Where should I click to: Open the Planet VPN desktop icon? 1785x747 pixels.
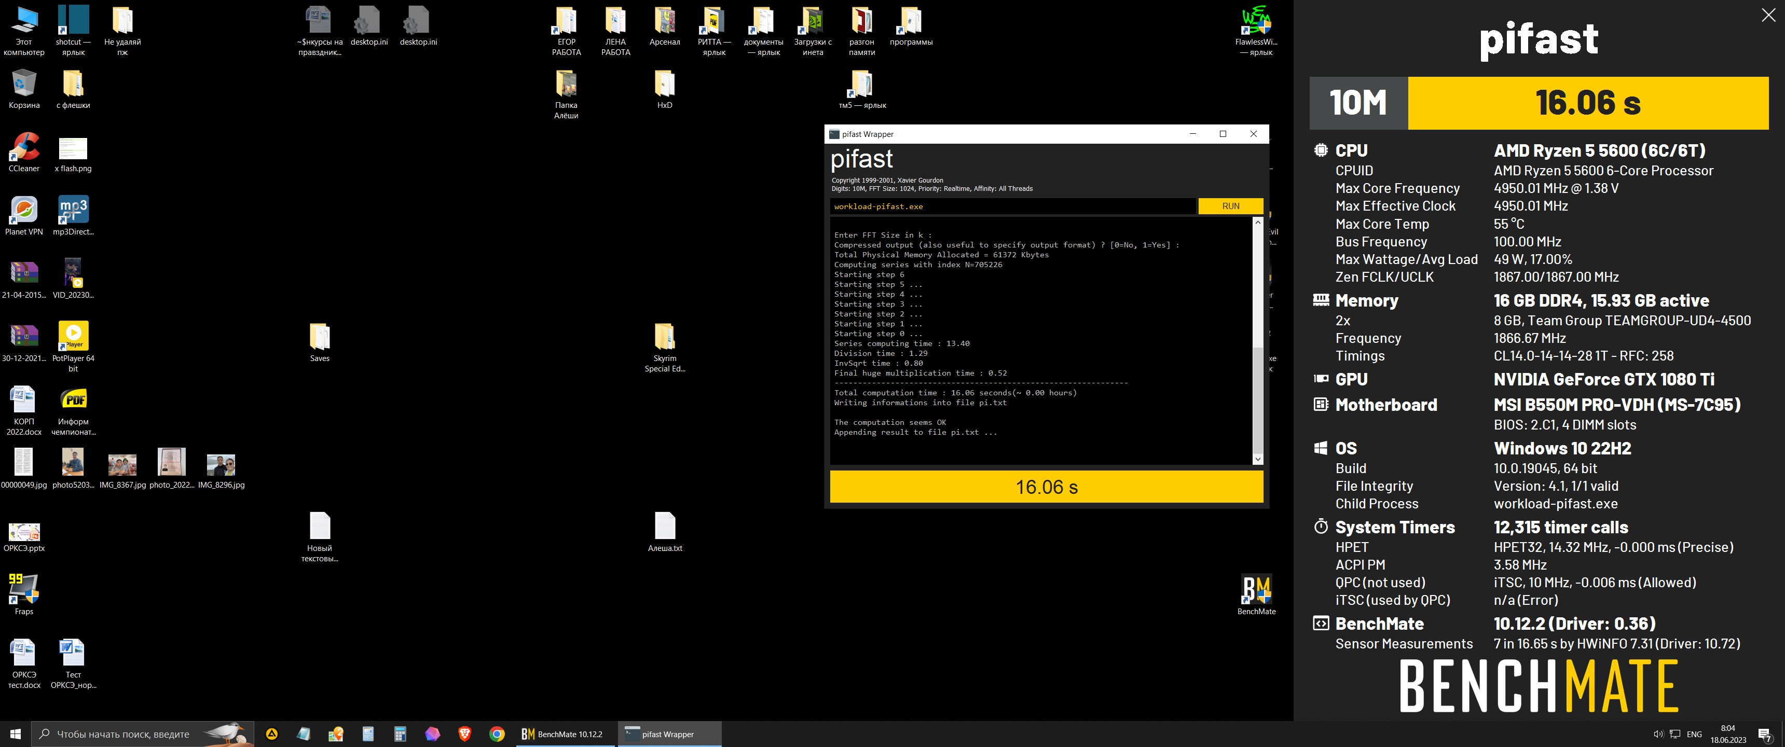coord(24,215)
